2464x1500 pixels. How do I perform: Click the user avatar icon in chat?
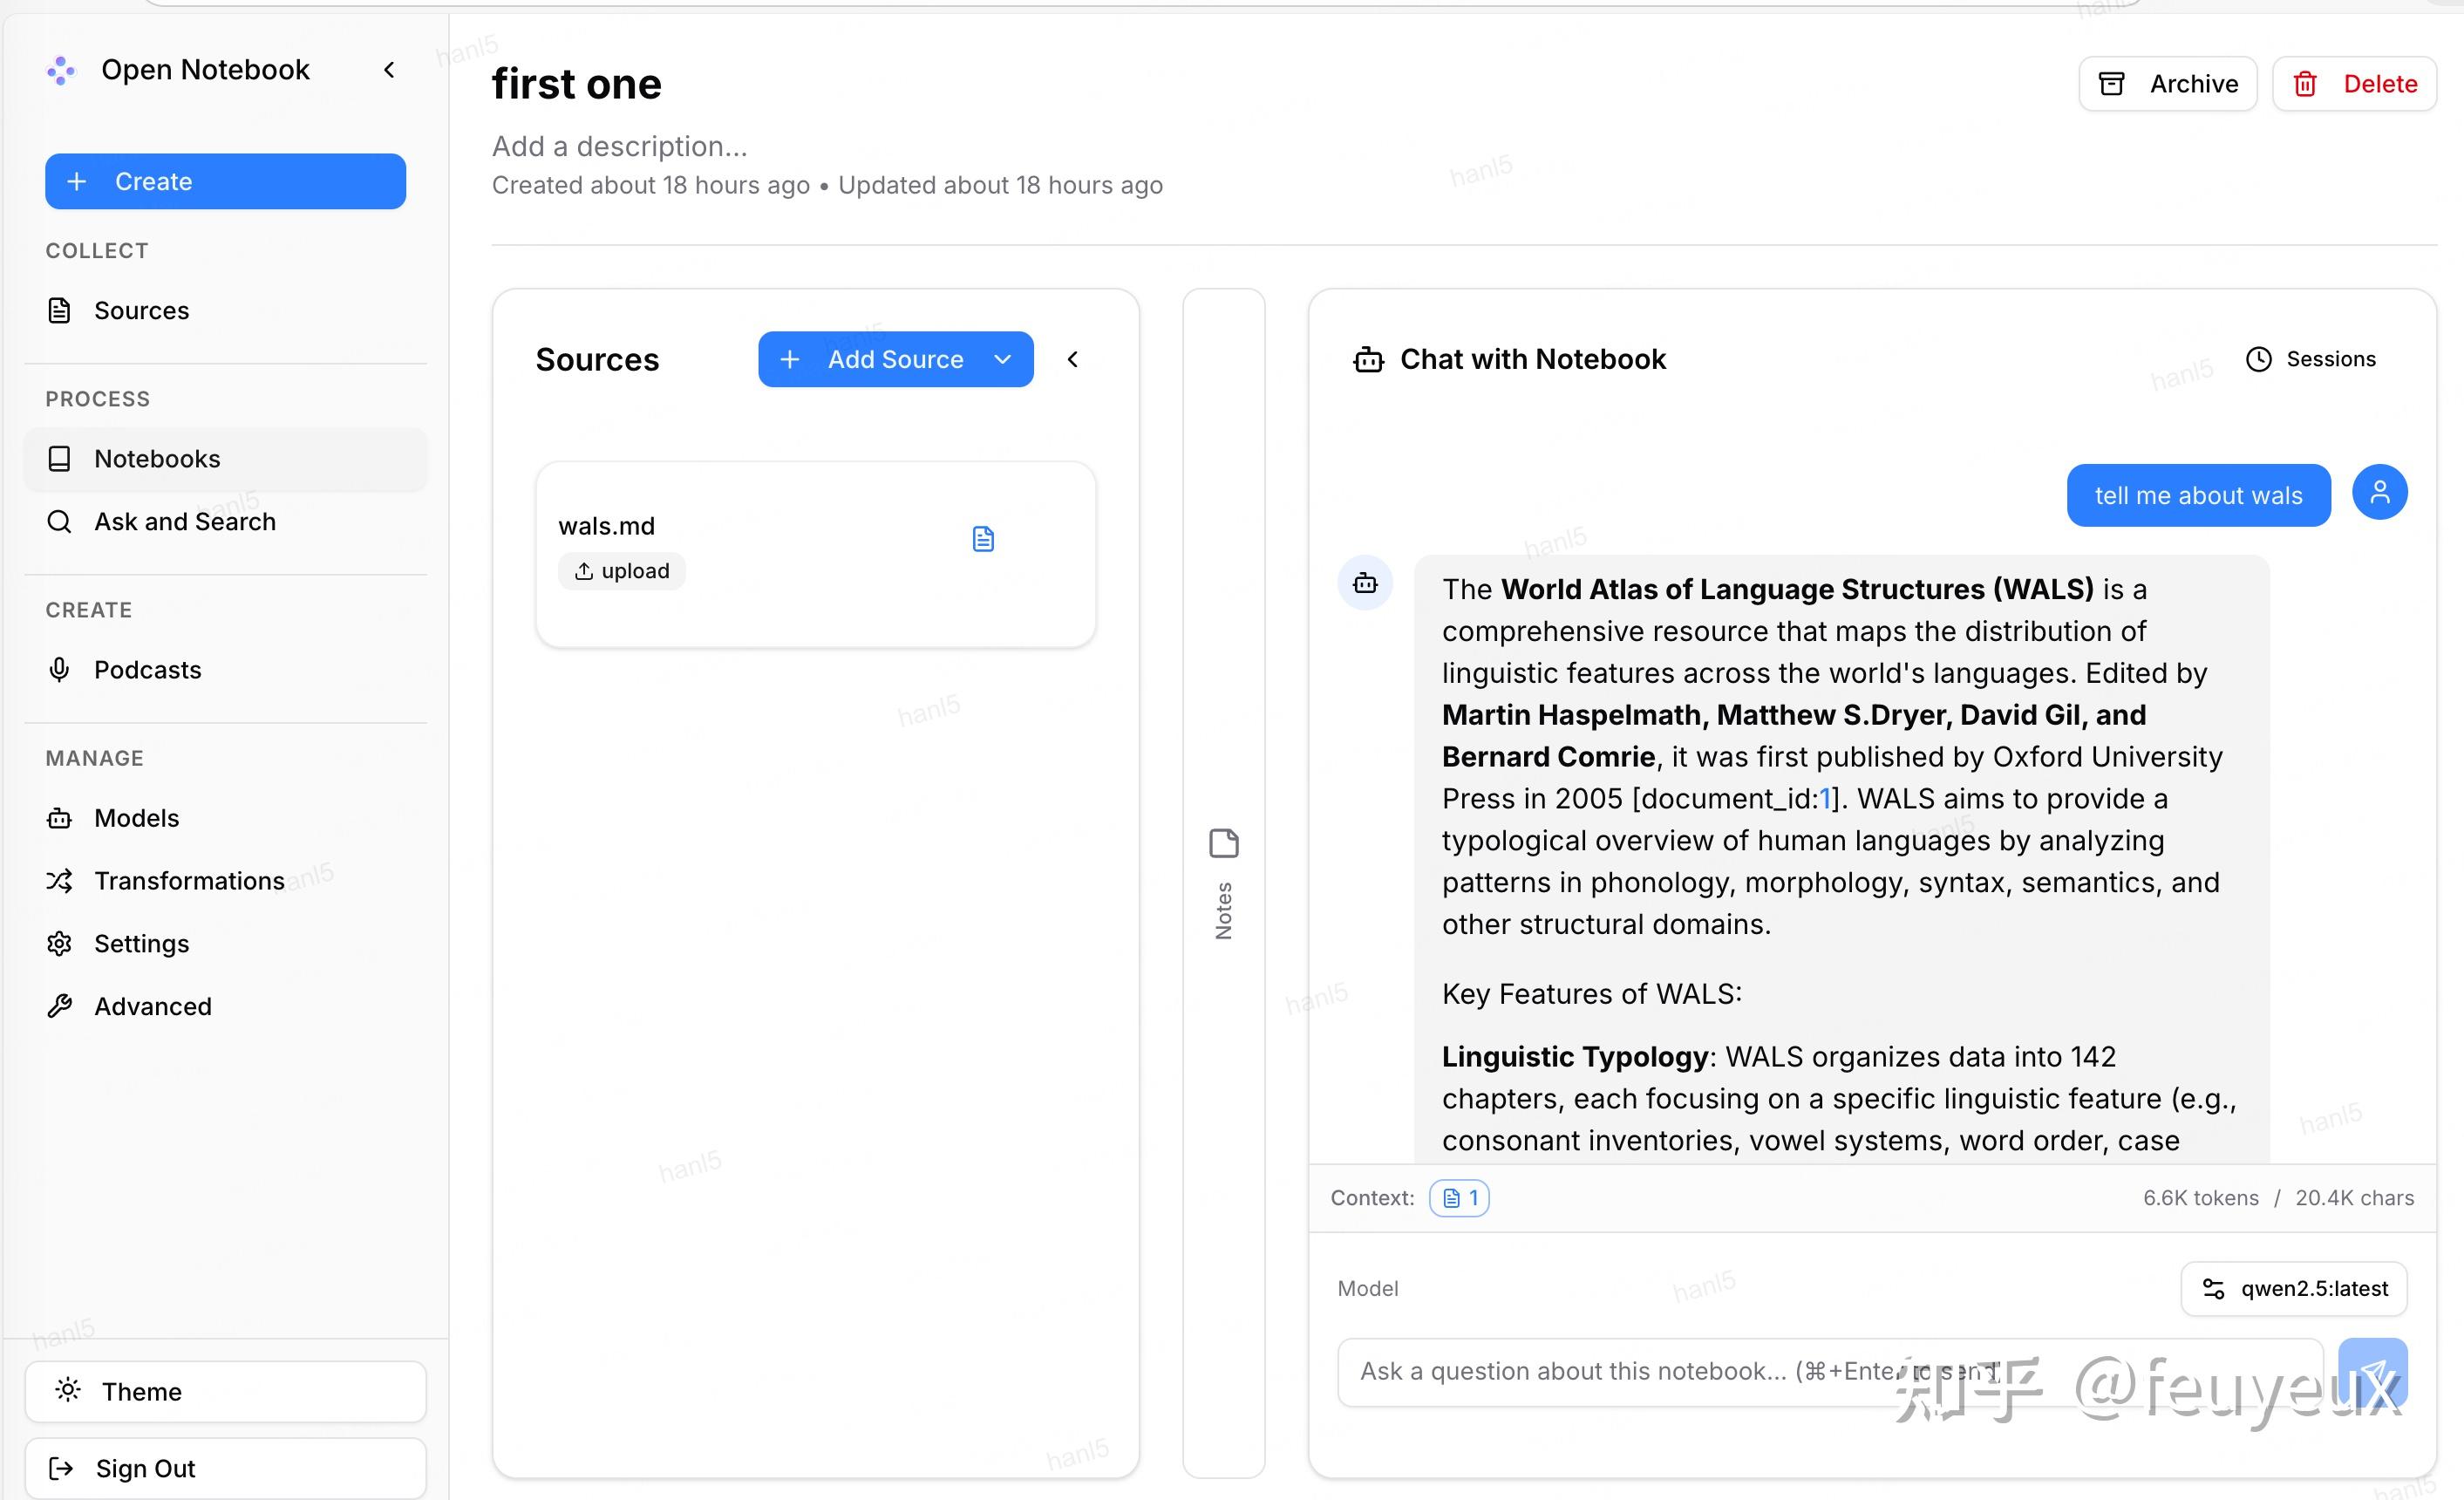point(2379,492)
